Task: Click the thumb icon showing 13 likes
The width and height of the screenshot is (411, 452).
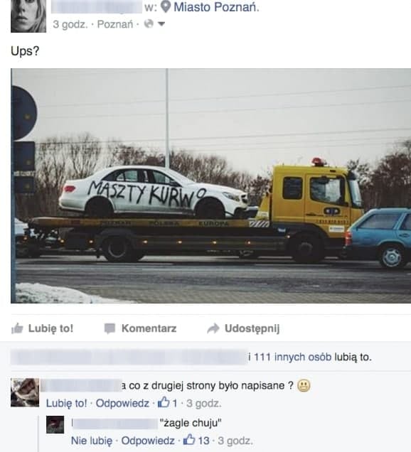Action: coord(189,440)
